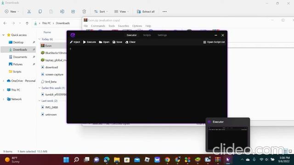Open the See more ellipsis menu

[x=164, y=11]
